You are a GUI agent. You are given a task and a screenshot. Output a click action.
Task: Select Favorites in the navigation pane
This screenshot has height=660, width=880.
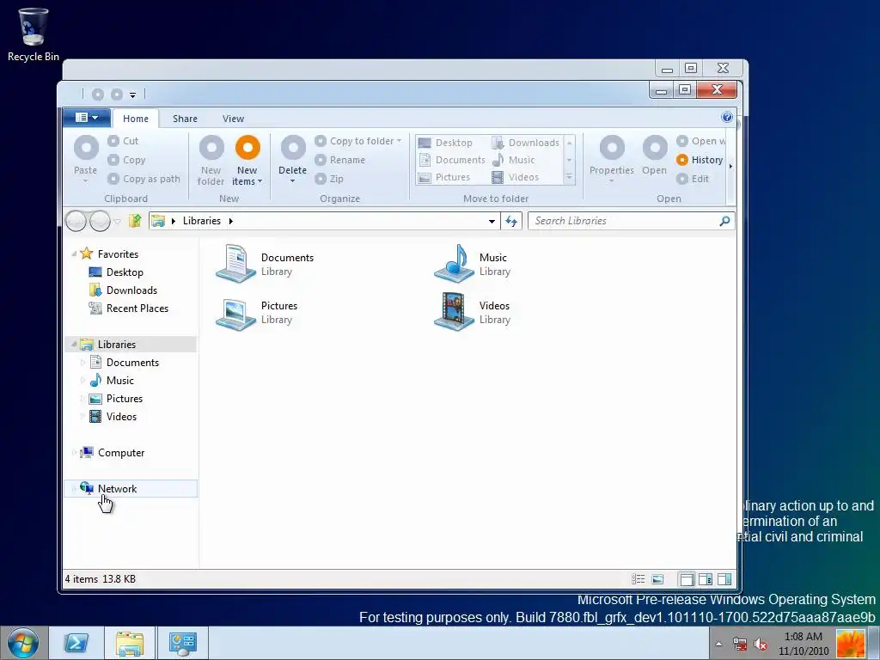tap(118, 254)
